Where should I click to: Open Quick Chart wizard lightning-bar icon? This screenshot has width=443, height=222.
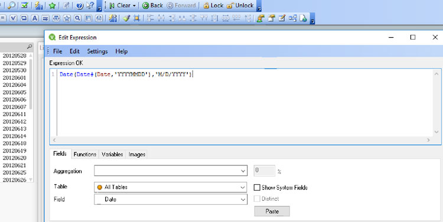pyautogui.click(x=39, y=5)
